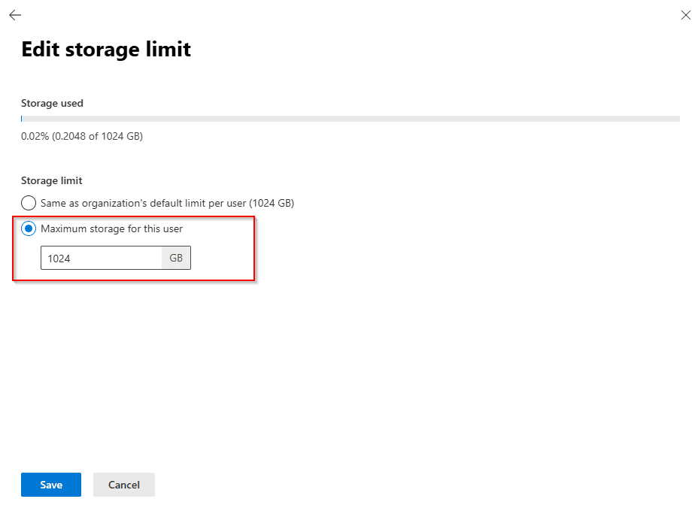698x505 pixels.
Task: Click the selected Maximum storage radio button
Action: (28, 228)
